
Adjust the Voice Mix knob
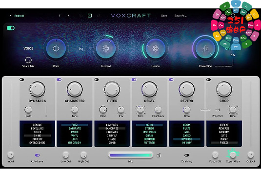point(28,60)
